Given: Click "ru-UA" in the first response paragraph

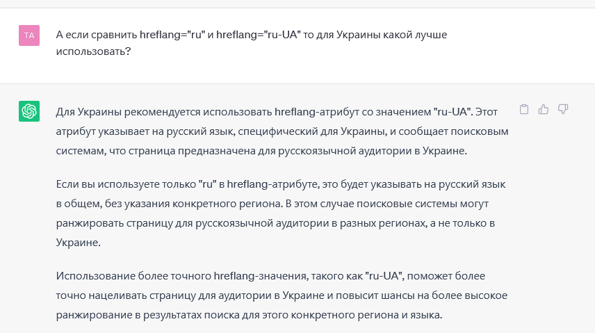Looking at the screenshot, I should [x=453, y=111].
